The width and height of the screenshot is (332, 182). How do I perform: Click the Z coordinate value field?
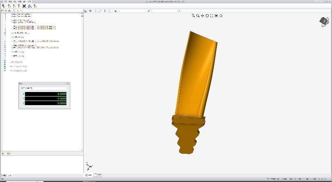coord(45,103)
